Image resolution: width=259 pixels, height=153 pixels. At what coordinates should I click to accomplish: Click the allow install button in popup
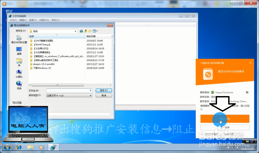pos(225,127)
